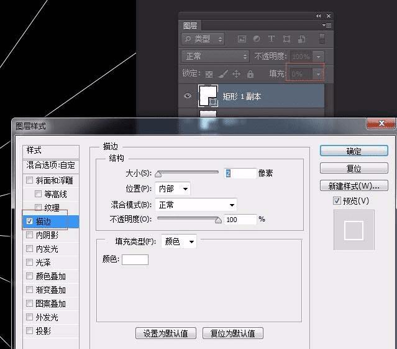The width and height of the screenshot is (397, 349).
Task: Click the 图层 panel tab
Action: coord(190,26)
